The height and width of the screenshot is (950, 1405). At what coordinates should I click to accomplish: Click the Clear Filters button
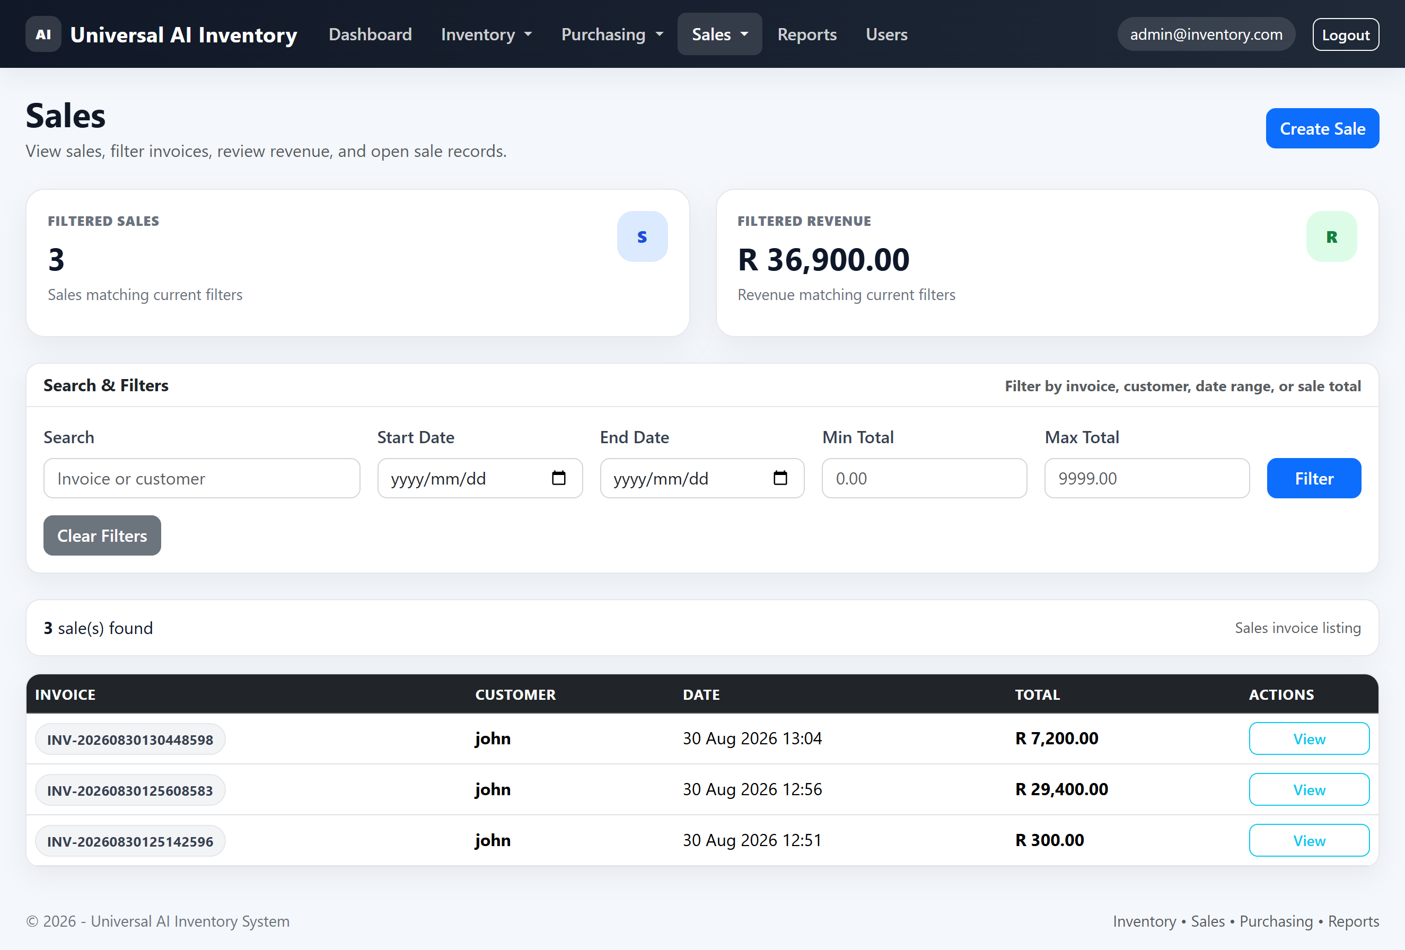coord(102,535)
